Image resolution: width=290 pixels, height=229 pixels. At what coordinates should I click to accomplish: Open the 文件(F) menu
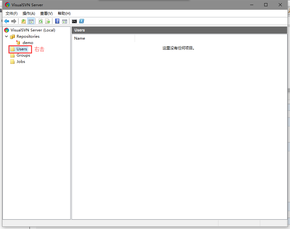[x=12, y=13]
